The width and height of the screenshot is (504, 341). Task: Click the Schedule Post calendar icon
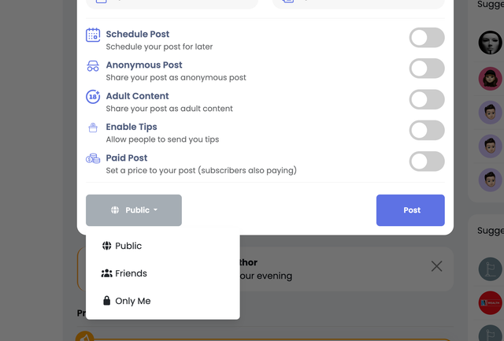(93, 35)
